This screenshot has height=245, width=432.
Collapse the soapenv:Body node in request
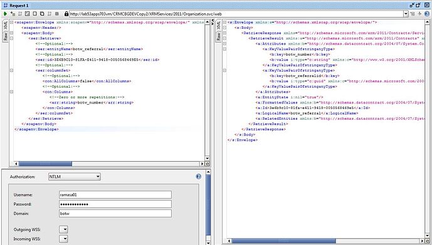coord(11,33)
